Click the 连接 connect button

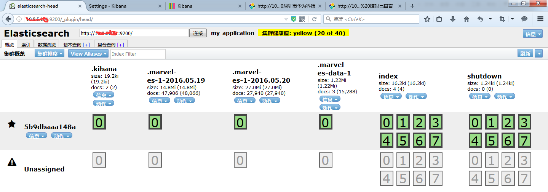[x=198, y=33]
